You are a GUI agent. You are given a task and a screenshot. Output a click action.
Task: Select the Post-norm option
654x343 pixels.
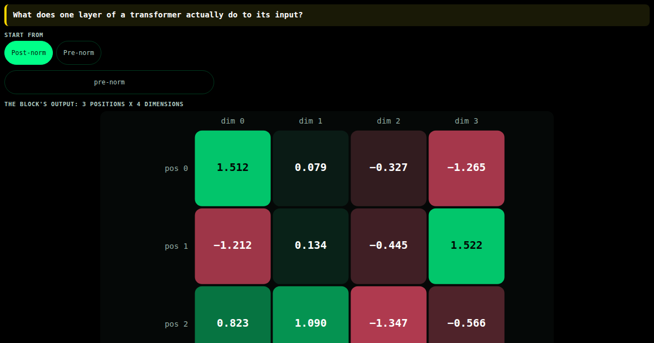[29, 53]
